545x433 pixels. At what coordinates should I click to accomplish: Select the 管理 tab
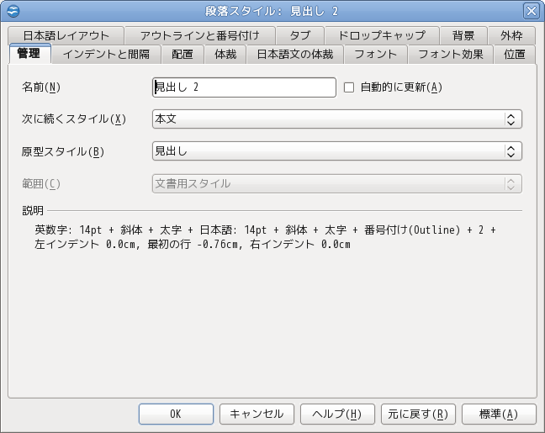pyautogui.click(x=29, y=54)
